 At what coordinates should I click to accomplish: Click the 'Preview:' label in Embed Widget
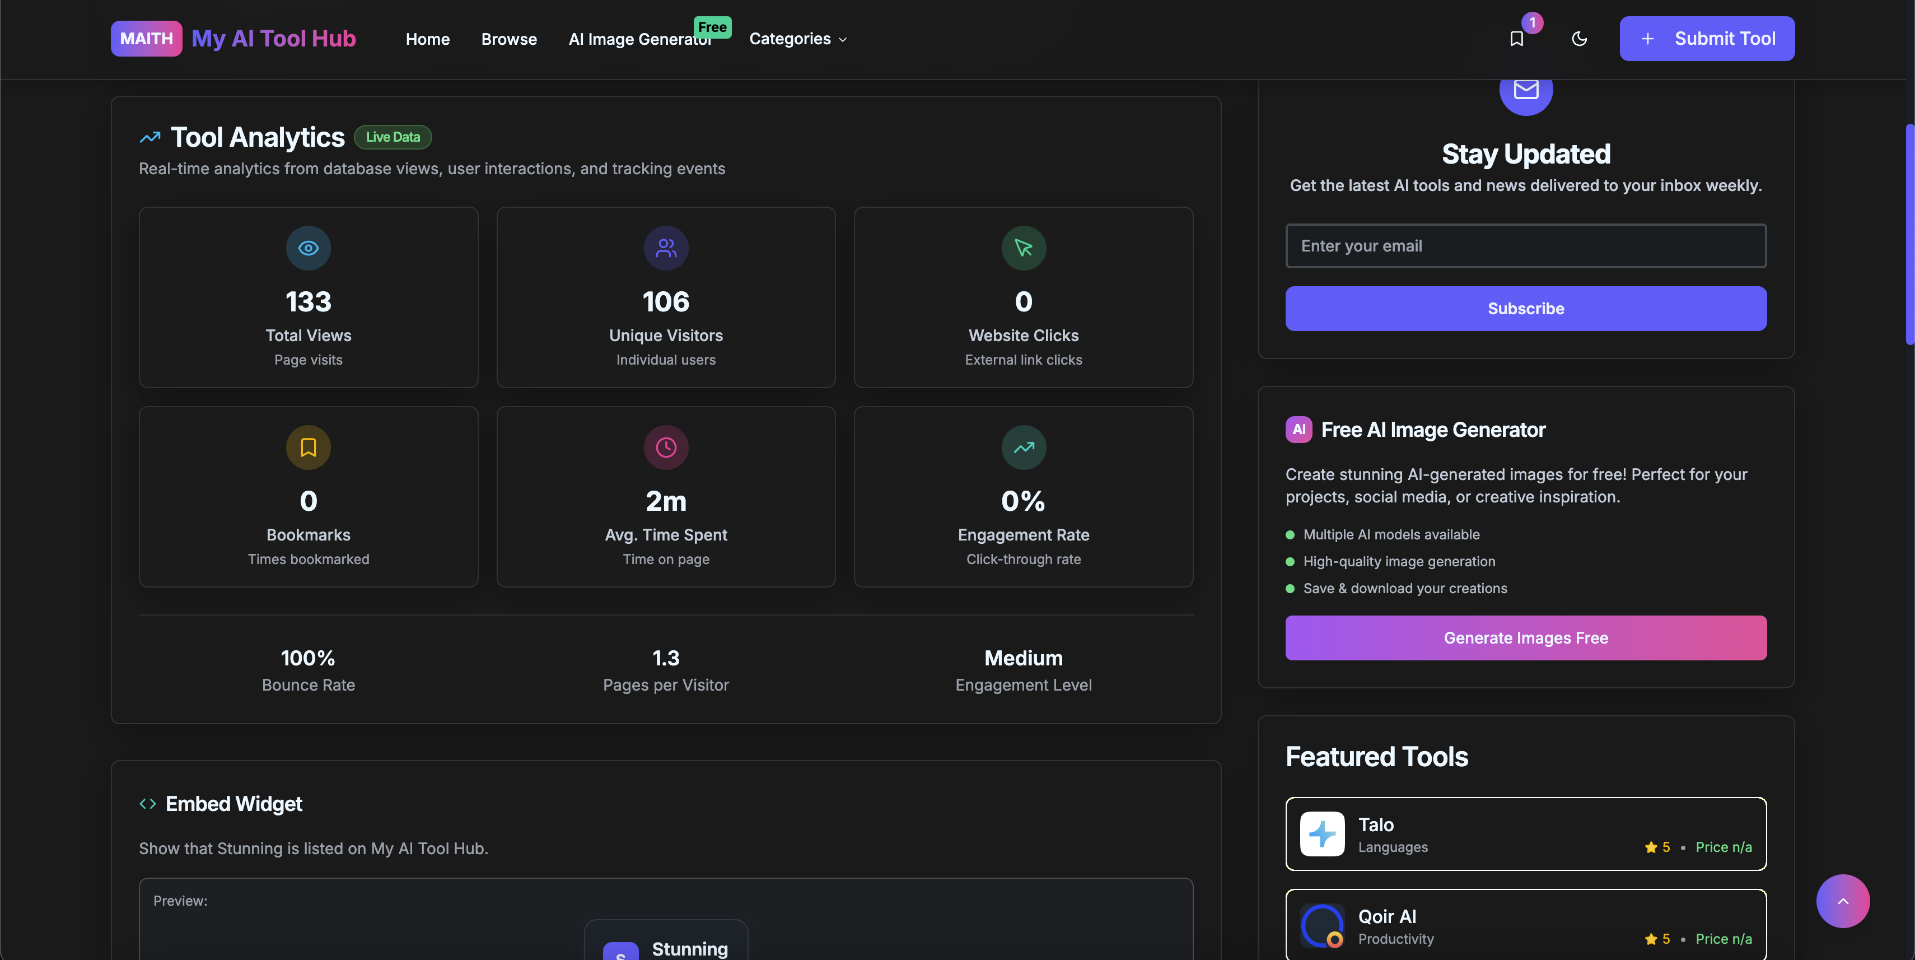click(x=181, y=901)
